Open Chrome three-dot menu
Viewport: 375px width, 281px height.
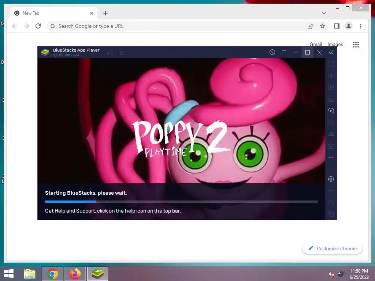click(360, 26)
